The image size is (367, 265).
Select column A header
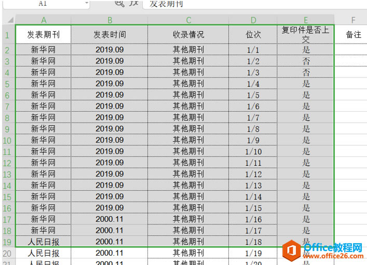point(43,20)
